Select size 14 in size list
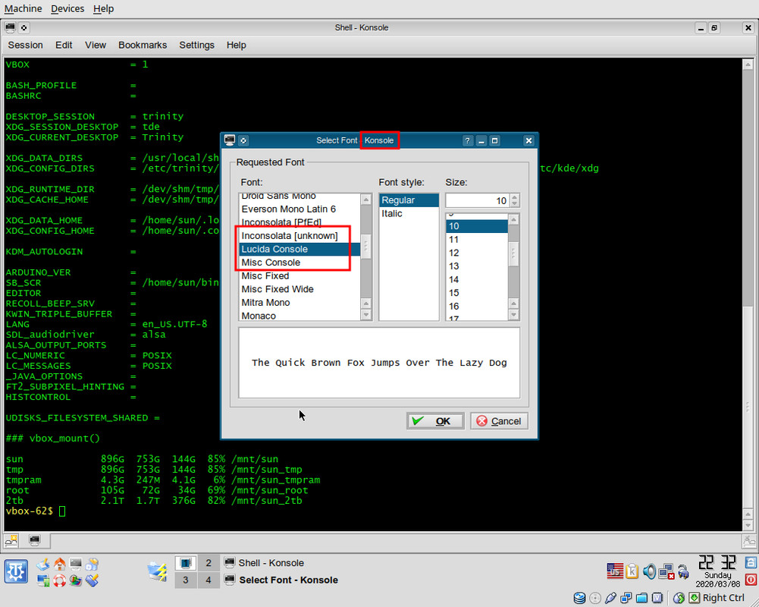This screenshot has width=759, height=607. click(x=477, y=279)
